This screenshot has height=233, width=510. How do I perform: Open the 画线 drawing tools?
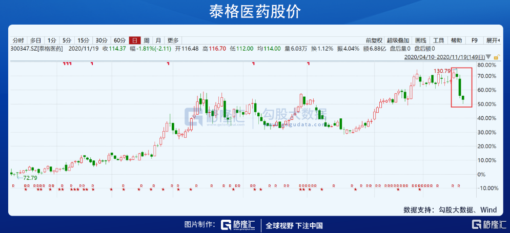(x=421, y=40)
